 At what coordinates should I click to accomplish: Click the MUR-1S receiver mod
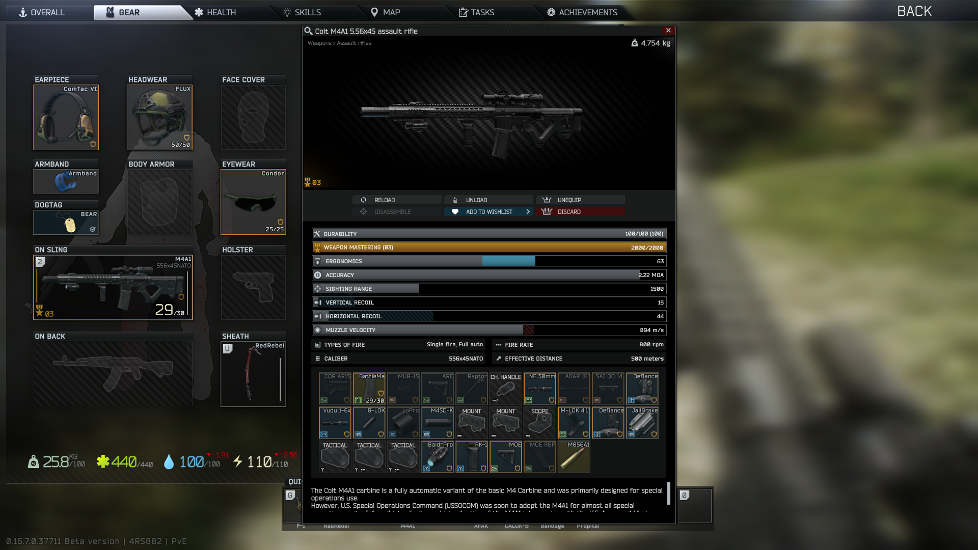pyautogui.click(x=403, y=389)
